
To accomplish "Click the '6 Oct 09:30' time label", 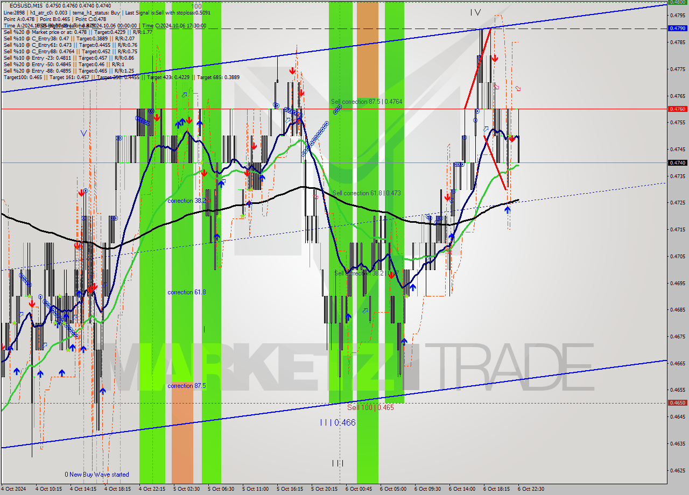I will pyautogui.click(x=428, y=489).
